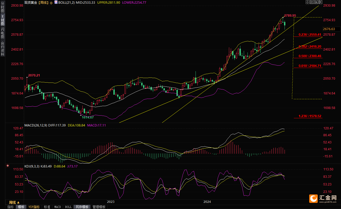341x209 pixels.
Task: Click the J:73.17 value
Action: (x=73, y=166)
